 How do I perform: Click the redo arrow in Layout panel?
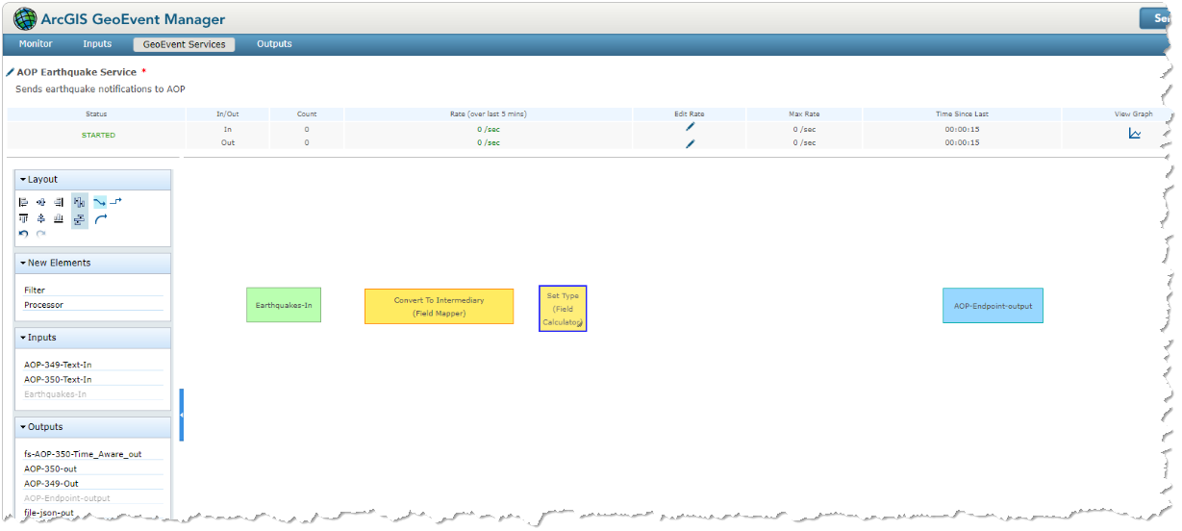tap(40, 234)
